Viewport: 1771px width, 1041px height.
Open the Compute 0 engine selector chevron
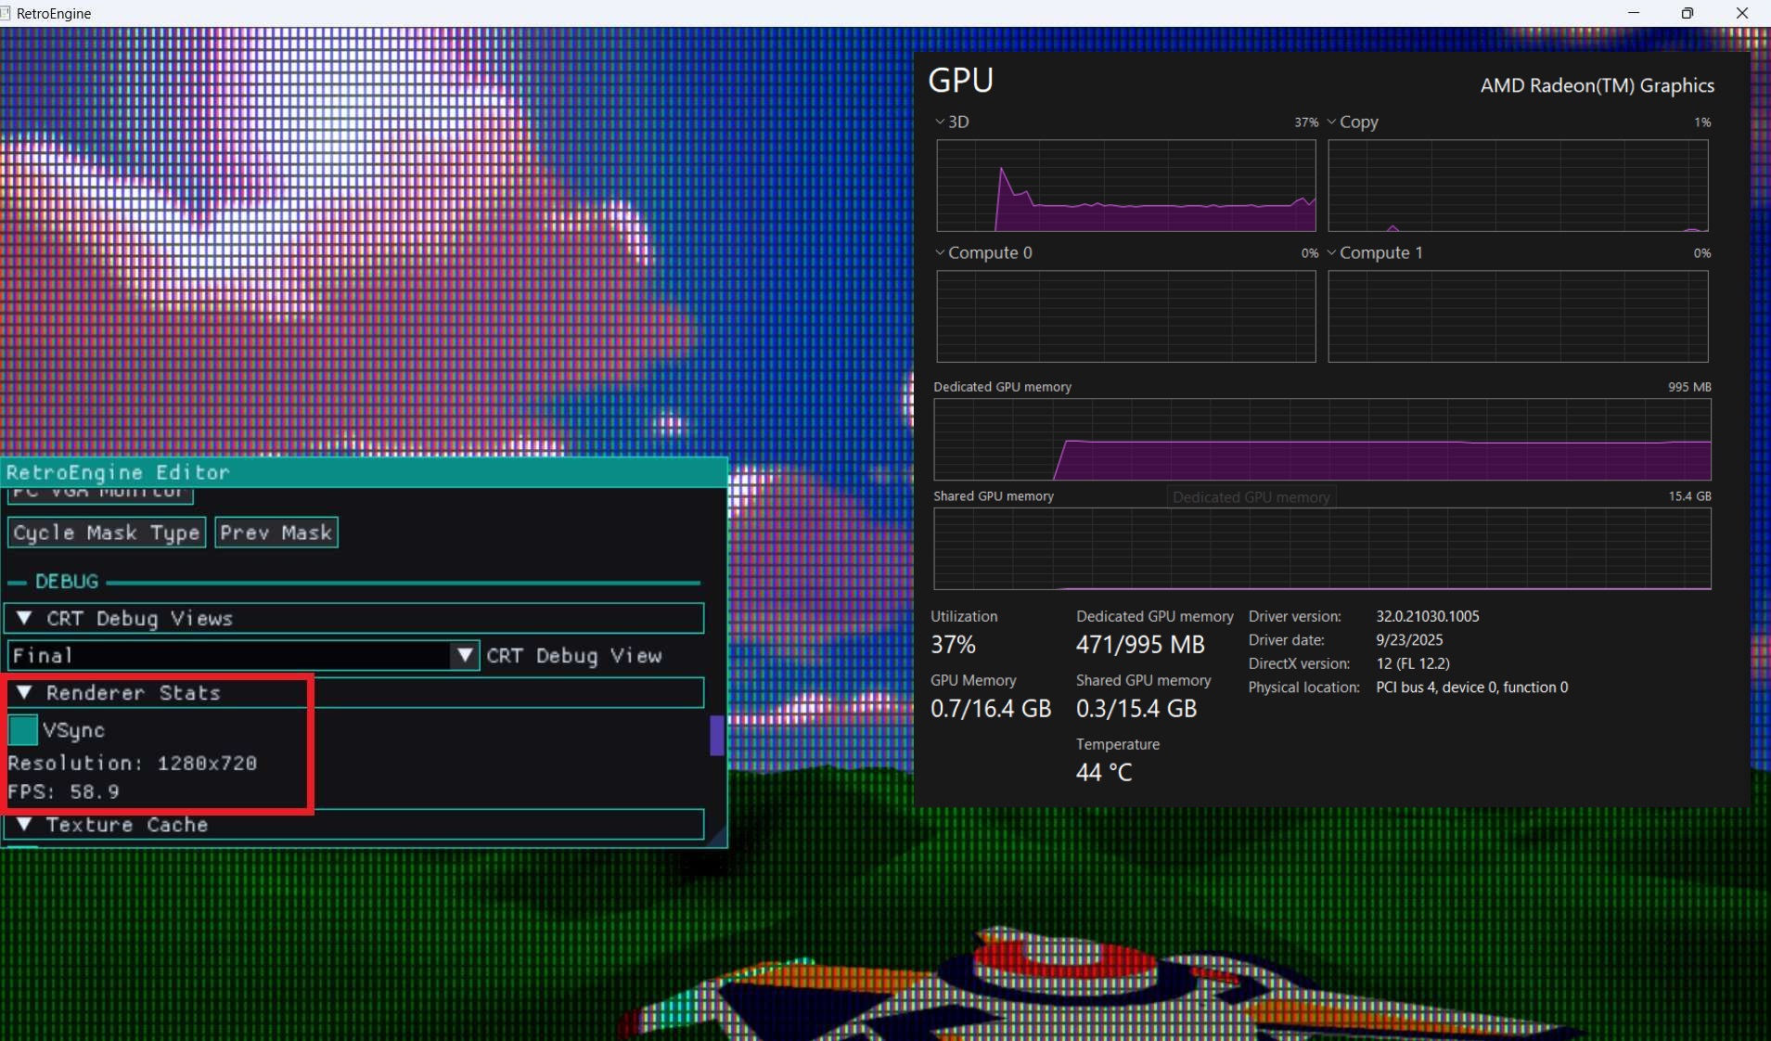click(x=940, y=252)
